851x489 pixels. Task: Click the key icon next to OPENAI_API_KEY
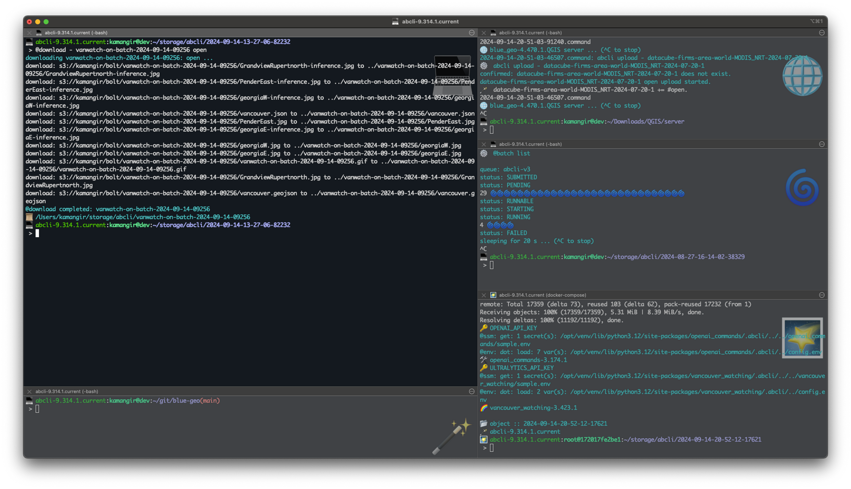[483, 328]
